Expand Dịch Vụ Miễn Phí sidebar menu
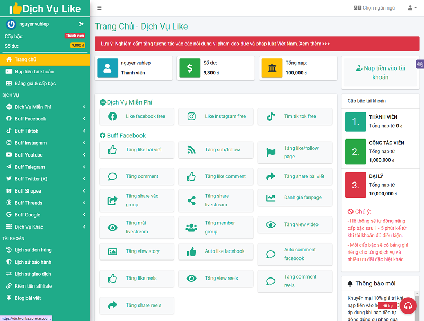 [45, 107]
